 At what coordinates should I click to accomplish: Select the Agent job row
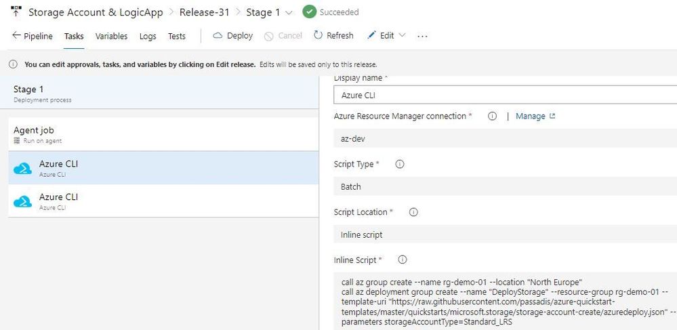pyautogui.click(x=163, y=134)
